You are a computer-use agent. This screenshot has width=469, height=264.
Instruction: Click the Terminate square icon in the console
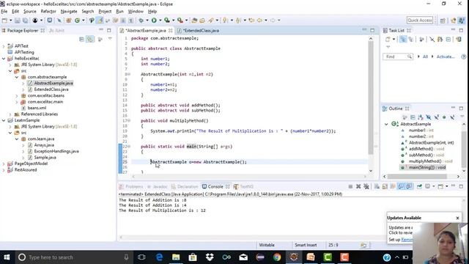pos(350,186)
